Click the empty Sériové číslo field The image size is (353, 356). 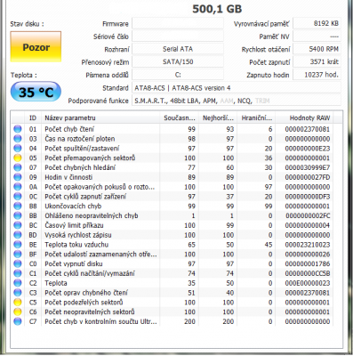point(178,36)
